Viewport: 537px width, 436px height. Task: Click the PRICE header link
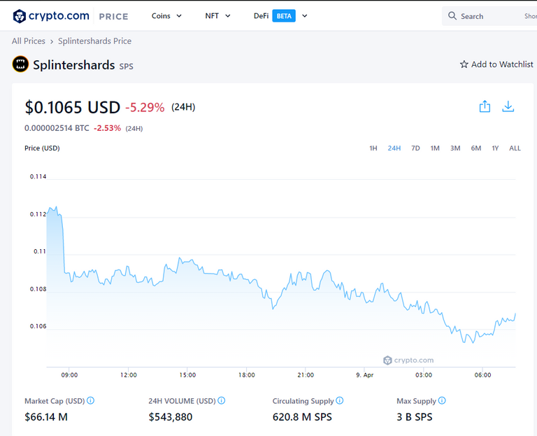(x=113, y=17)
